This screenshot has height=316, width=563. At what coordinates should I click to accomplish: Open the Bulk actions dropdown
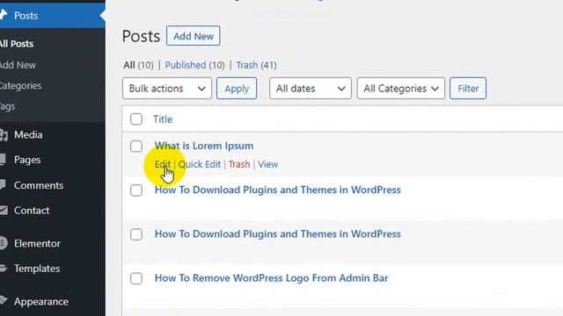tap(167, 88)
